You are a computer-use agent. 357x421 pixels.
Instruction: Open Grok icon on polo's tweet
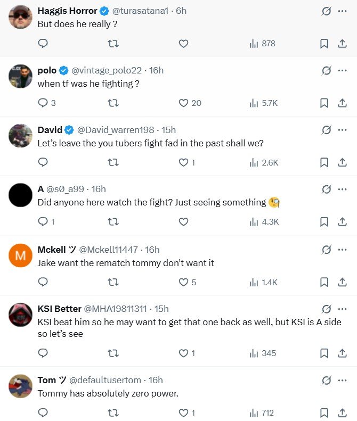[327, 70]
